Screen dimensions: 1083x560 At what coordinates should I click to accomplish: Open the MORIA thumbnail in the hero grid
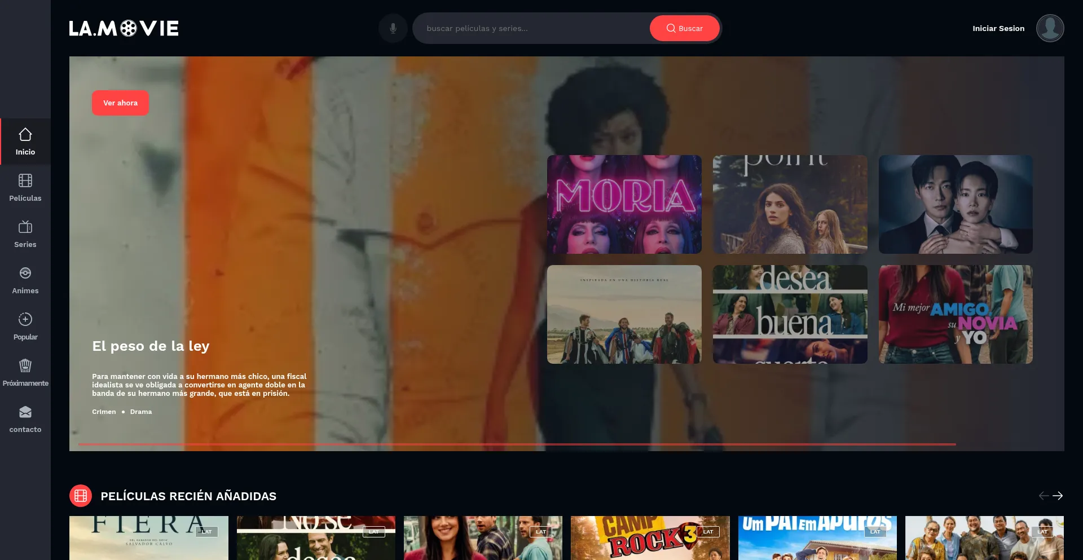click(x=624, y=204)
